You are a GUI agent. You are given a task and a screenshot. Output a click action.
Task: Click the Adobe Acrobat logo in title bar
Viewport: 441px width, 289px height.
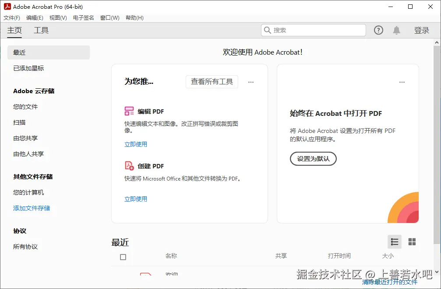click(x=7, y=7)
